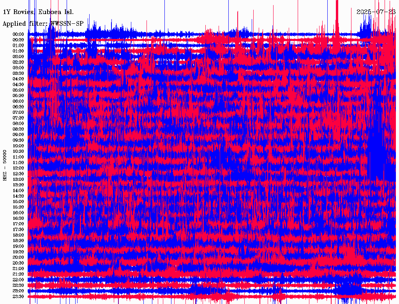Screen dimensions: 399x304
Task: Pick the 21:30 time label
Action: 18,274
